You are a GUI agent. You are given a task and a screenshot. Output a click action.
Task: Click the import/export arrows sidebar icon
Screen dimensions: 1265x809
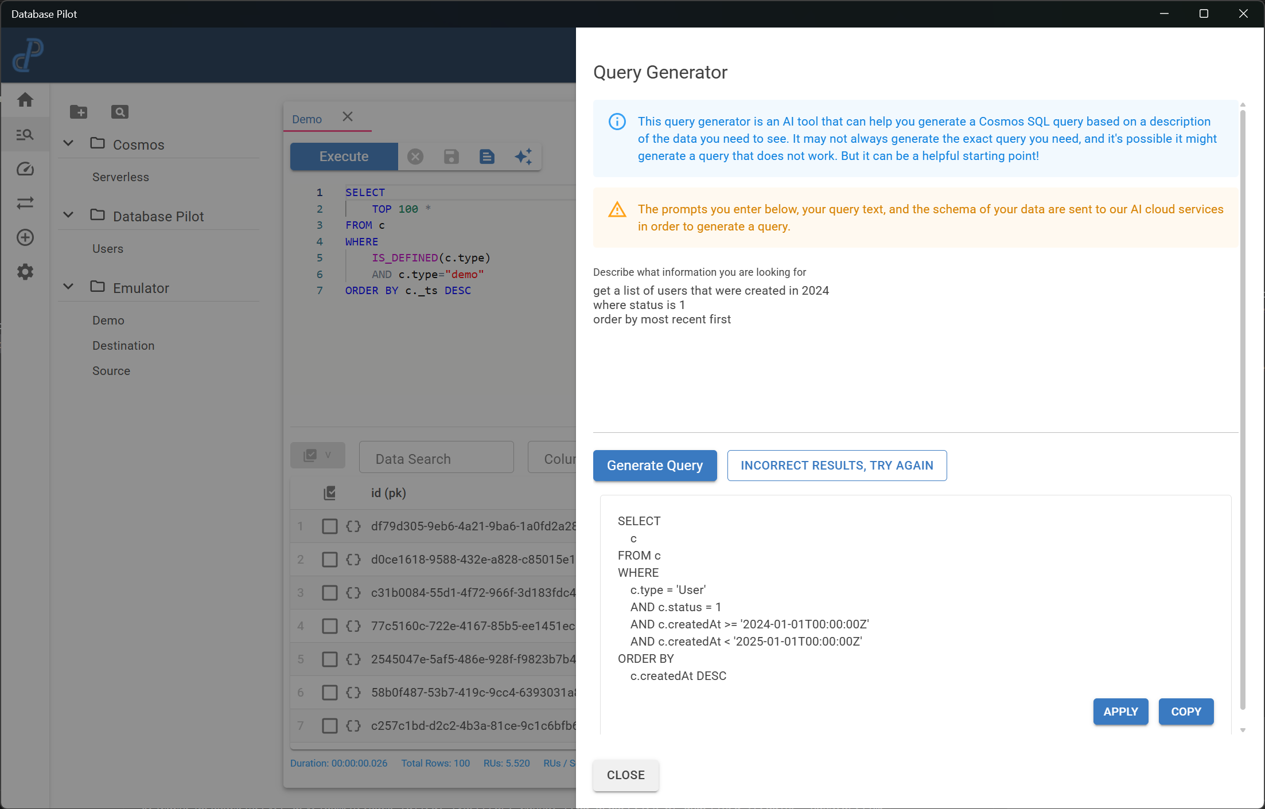tap(25, 203)
